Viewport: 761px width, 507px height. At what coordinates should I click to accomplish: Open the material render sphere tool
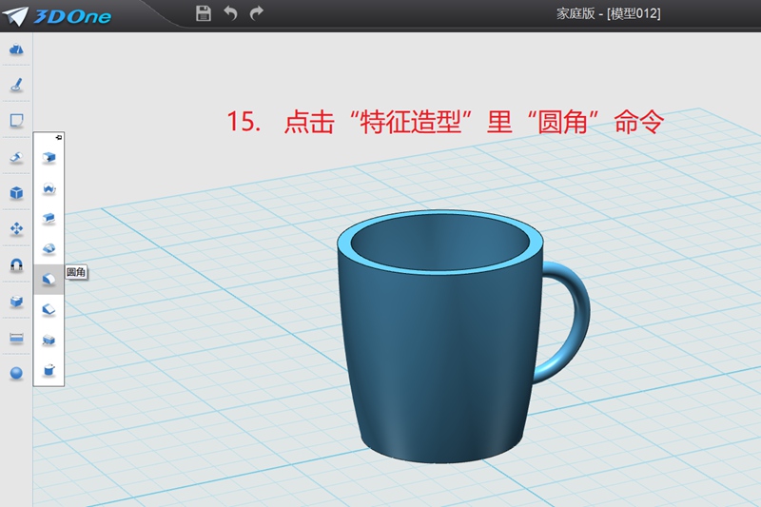click(16, 373)
